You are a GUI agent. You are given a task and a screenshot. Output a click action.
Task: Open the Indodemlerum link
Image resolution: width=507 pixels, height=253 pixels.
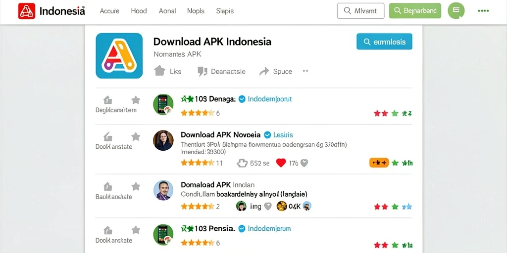269,229
